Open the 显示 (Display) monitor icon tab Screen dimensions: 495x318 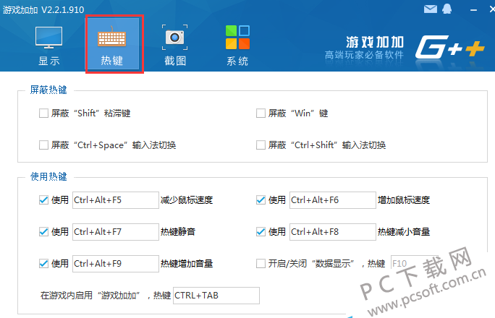point(48,45)
